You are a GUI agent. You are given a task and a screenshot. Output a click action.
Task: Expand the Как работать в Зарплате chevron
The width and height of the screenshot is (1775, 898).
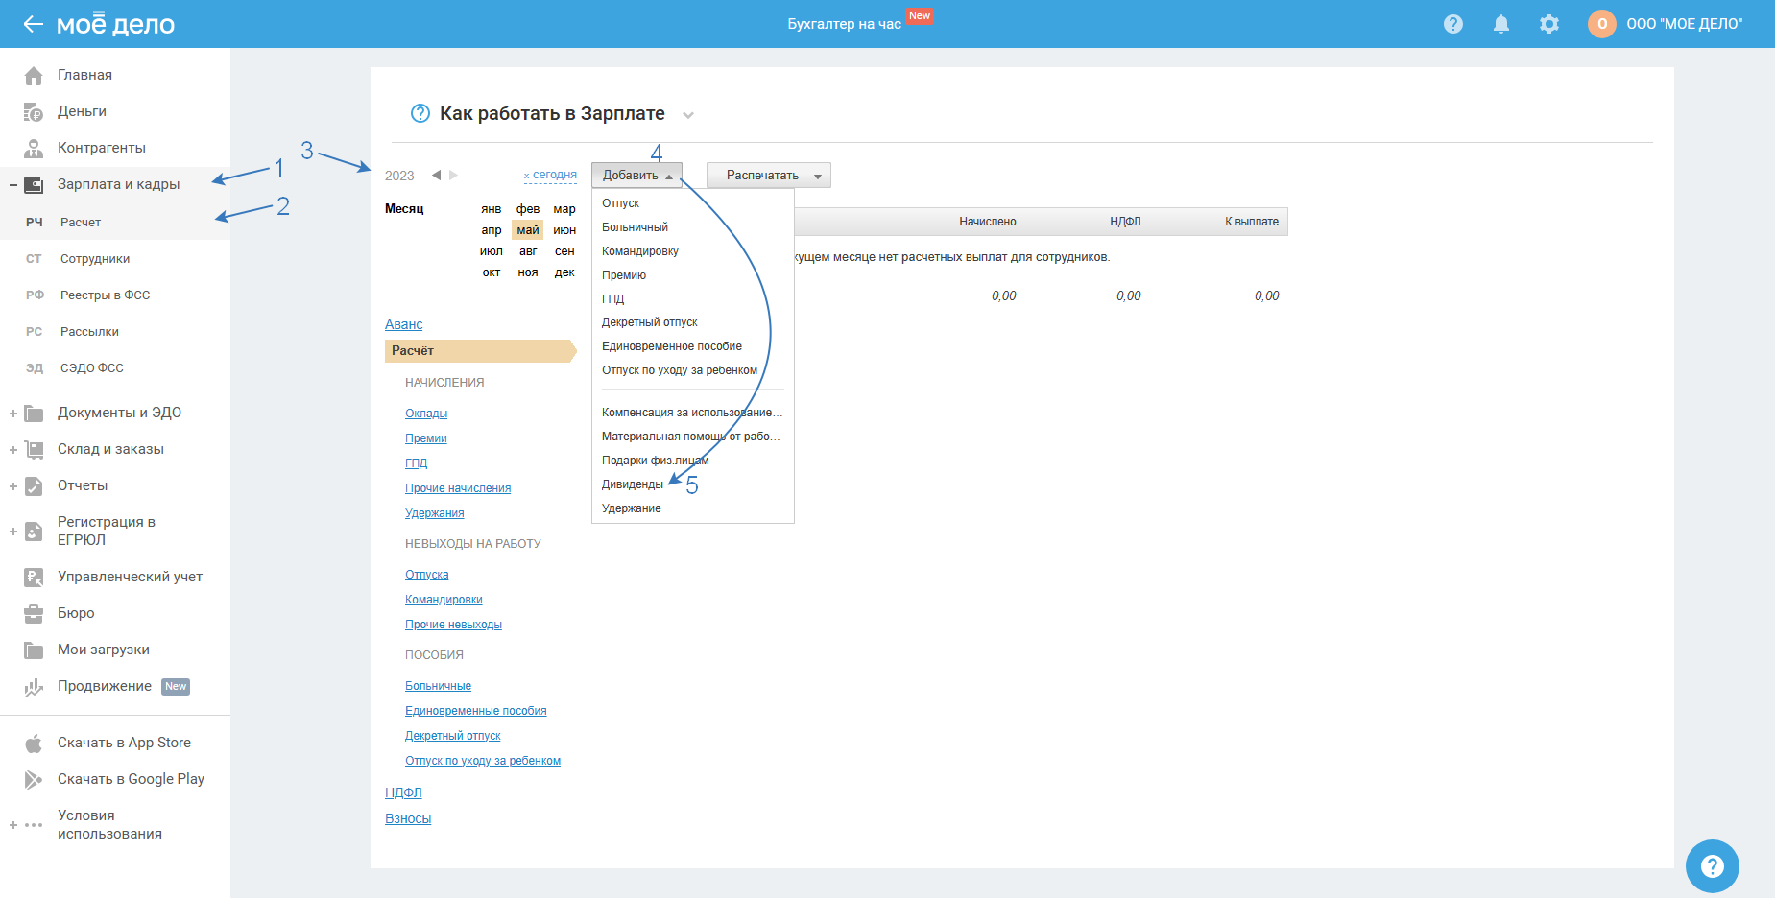687,115
